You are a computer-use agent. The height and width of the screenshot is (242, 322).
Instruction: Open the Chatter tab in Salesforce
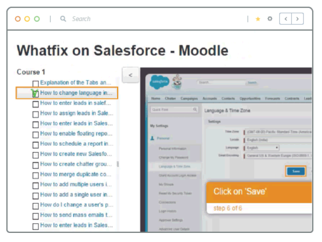(x=170, y=99)
